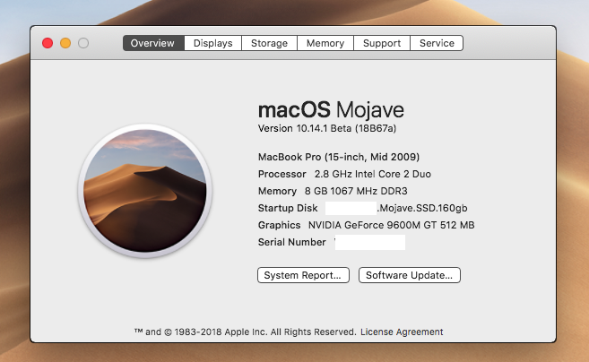Click the 8 GB 1067 MHz DDR3 value

(x=356, y=191)
